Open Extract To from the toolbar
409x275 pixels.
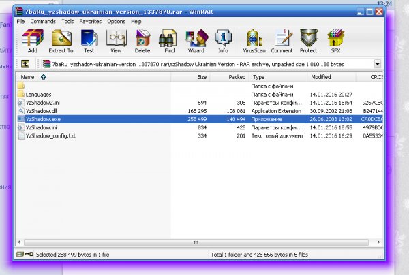point(61,42)
